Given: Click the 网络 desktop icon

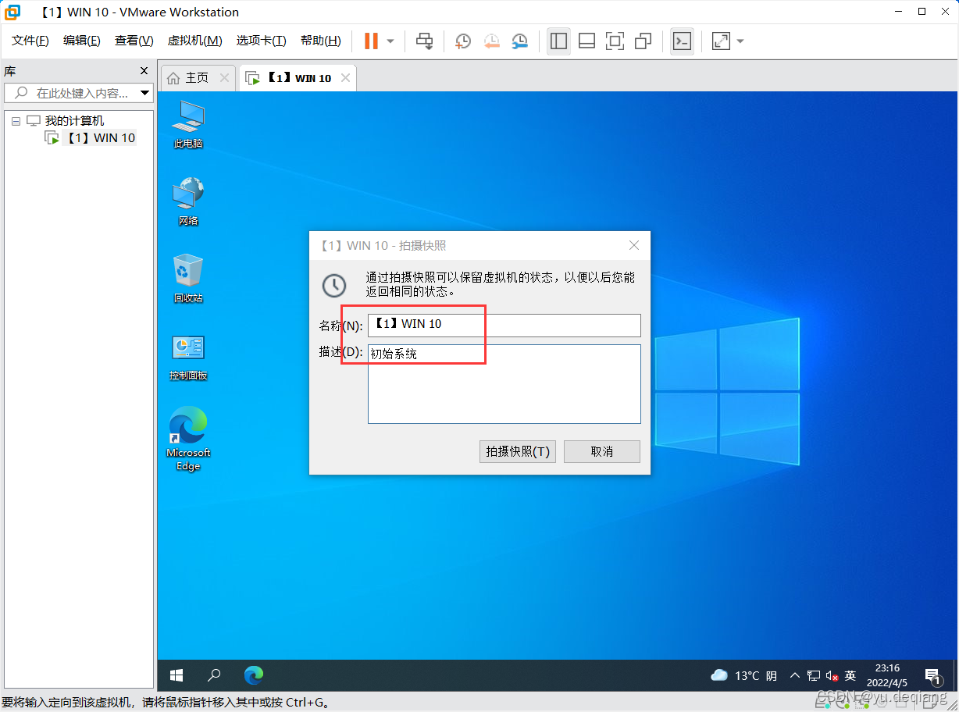Looking at the screenshot, I should click(x=188, y=201).
